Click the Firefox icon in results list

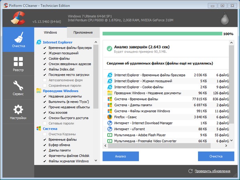tap(110, 117)
